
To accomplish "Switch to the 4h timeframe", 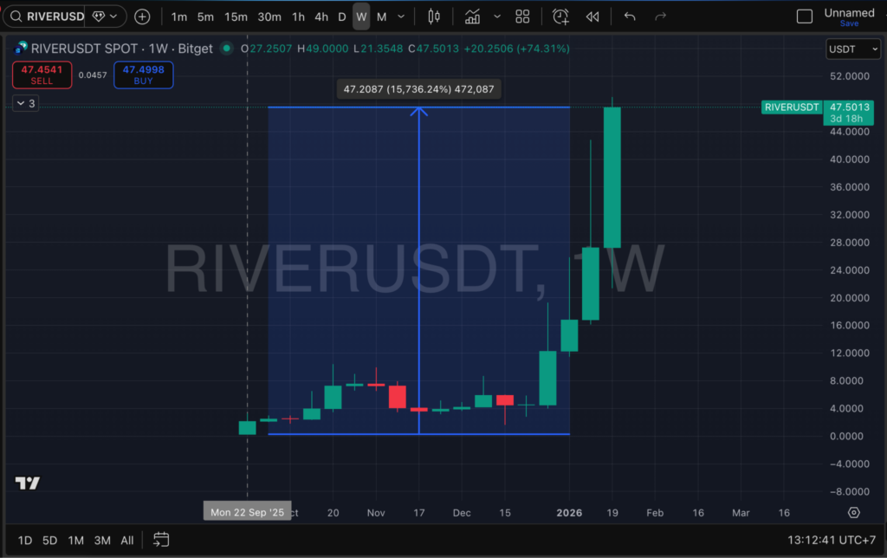I will coord(321,16).
